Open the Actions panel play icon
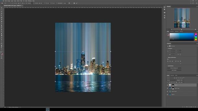Viewport: 198px width, 111px height. click(165, 10)
